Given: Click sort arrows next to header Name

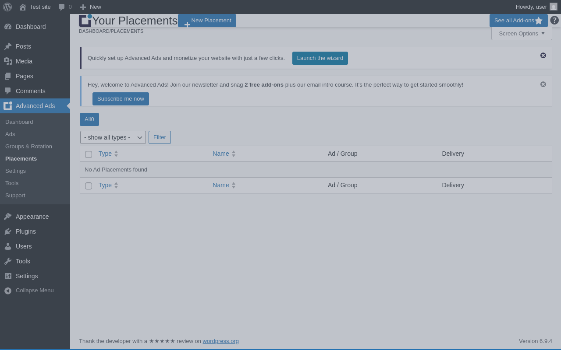Looking at the screenshot, I should coord(234,154).
